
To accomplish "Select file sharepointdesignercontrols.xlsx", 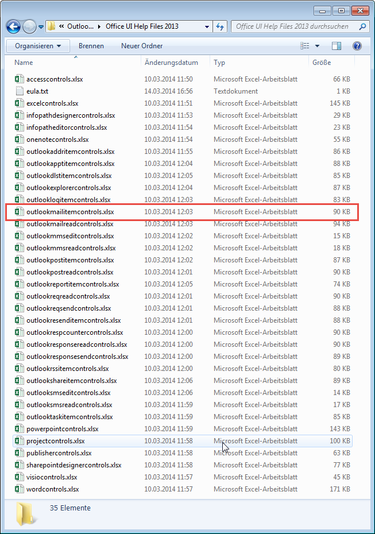I will (74, 465).
